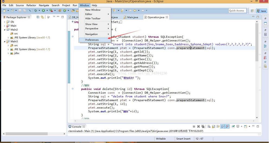Collapse the Main2 project node
The image size is (269, 143).
[5, 30]
